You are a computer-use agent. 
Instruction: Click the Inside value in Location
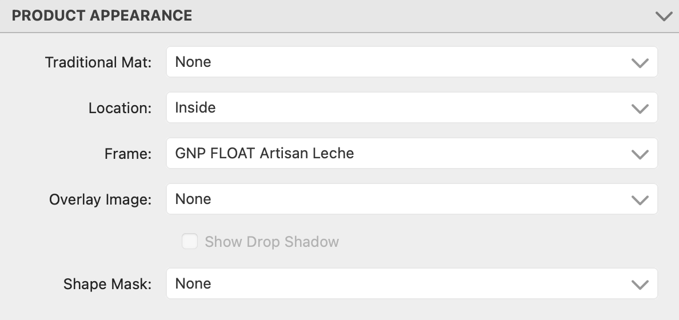pyautogui.click(x=195, y=107)
